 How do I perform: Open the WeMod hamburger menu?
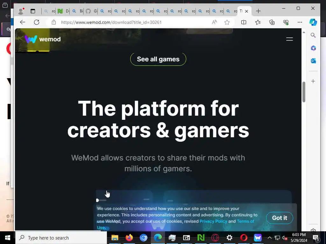coord(289,39)
